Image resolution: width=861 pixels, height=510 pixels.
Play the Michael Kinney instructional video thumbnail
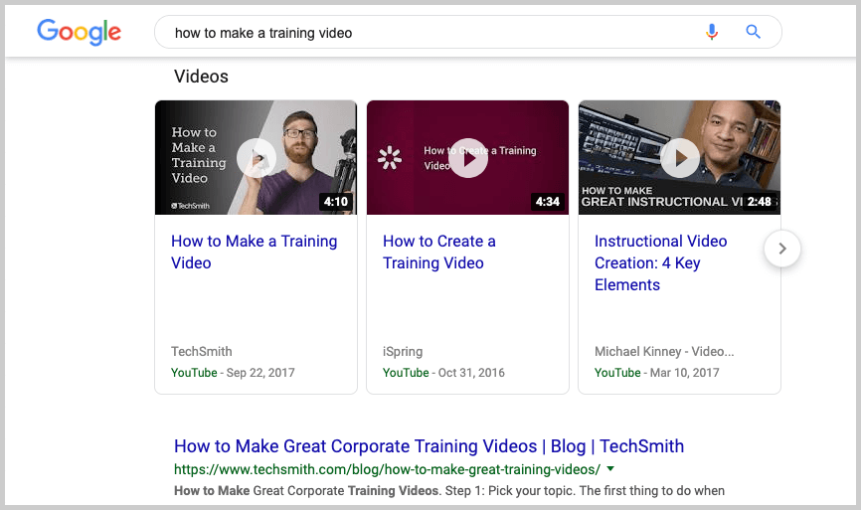tap(679, 157)
